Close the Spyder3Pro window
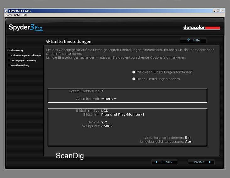This screenshot has width=230, height=178. pyautogui.click(x=222, y=11)
